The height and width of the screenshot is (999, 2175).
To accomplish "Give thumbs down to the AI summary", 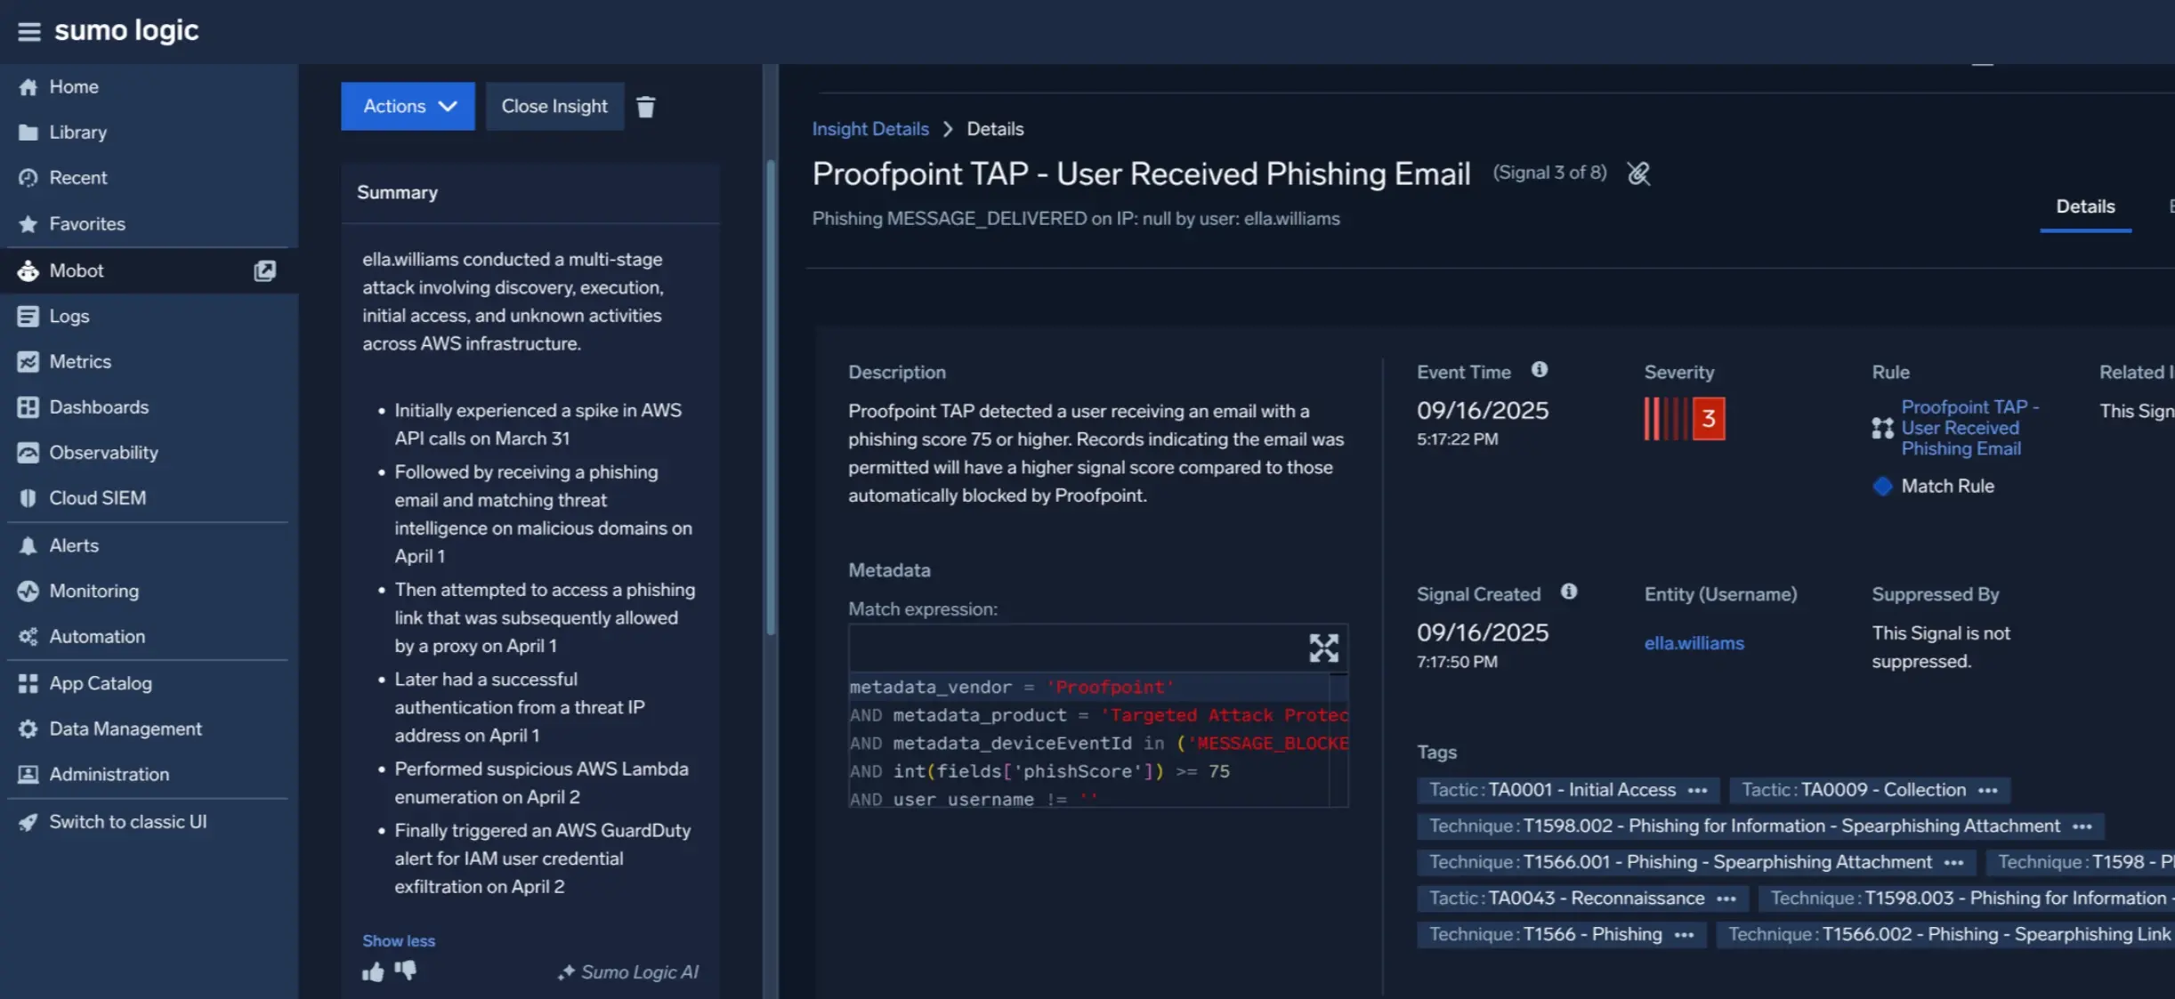I will point(407,971).
